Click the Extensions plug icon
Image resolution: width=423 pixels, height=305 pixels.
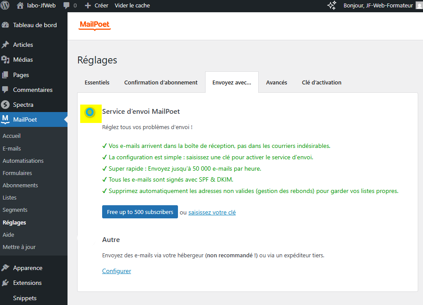5,283
